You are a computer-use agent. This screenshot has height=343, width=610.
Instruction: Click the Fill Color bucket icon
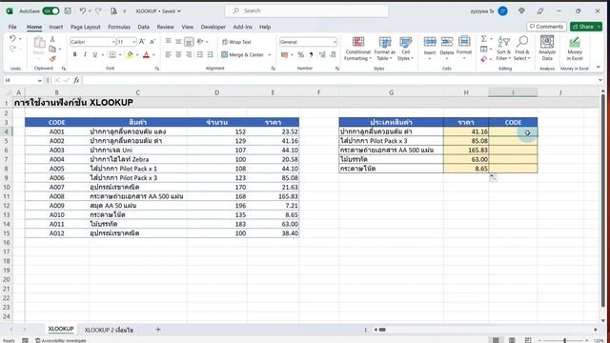coord(130,55)
